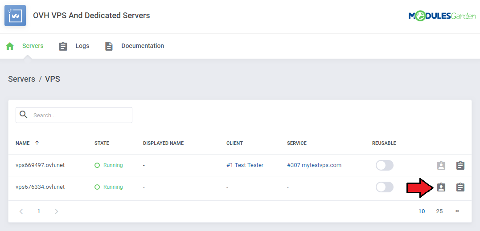This screenshot has height=231, width=480.
Task: Click the OVH VPS And Dedicated Servers title
Action: tap(91, 15)
